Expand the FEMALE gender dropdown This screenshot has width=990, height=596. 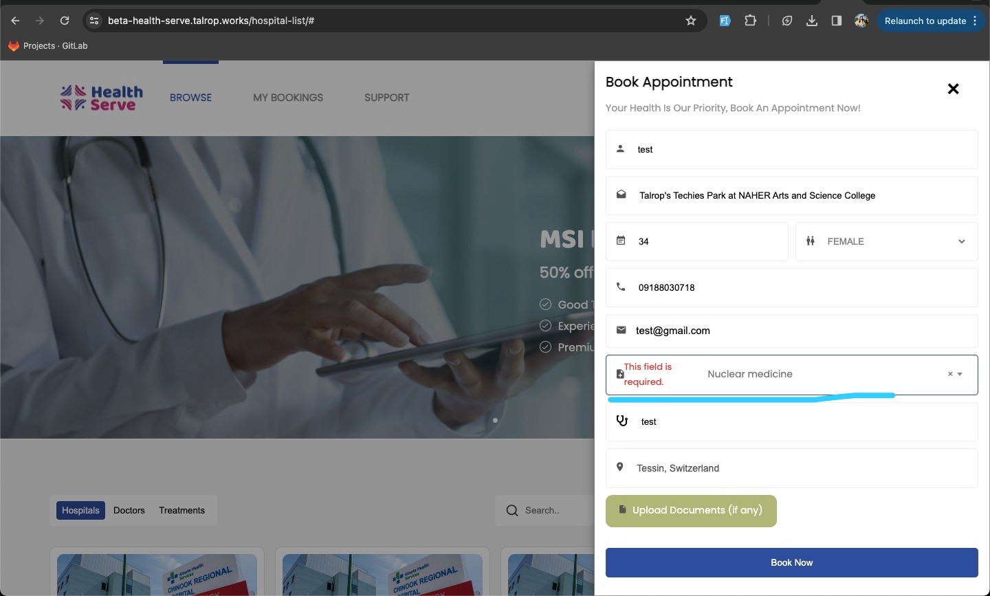(961, 241)
